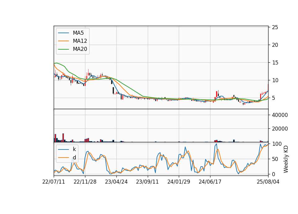This screenshot has height=214, width=298.
Task: Click the KD axis value 50
Action: point(275,159)
